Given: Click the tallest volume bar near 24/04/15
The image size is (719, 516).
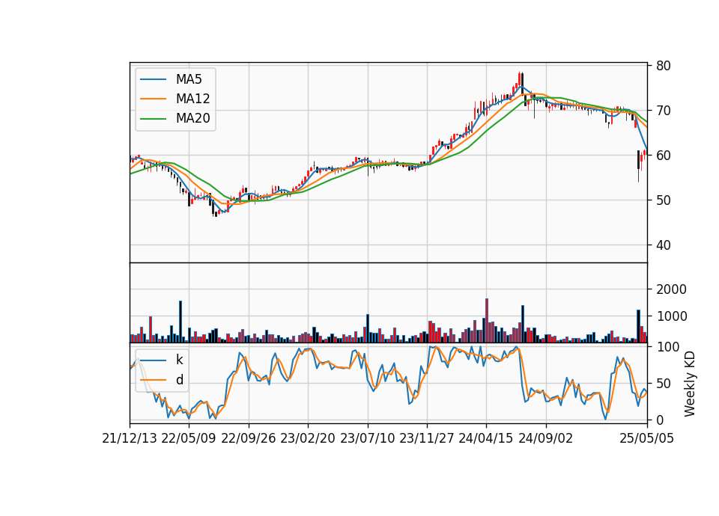Looking at the screenshot, I should [487, 321].
